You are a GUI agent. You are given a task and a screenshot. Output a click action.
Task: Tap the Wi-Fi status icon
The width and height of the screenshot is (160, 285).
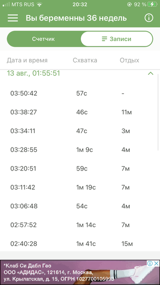39,4
